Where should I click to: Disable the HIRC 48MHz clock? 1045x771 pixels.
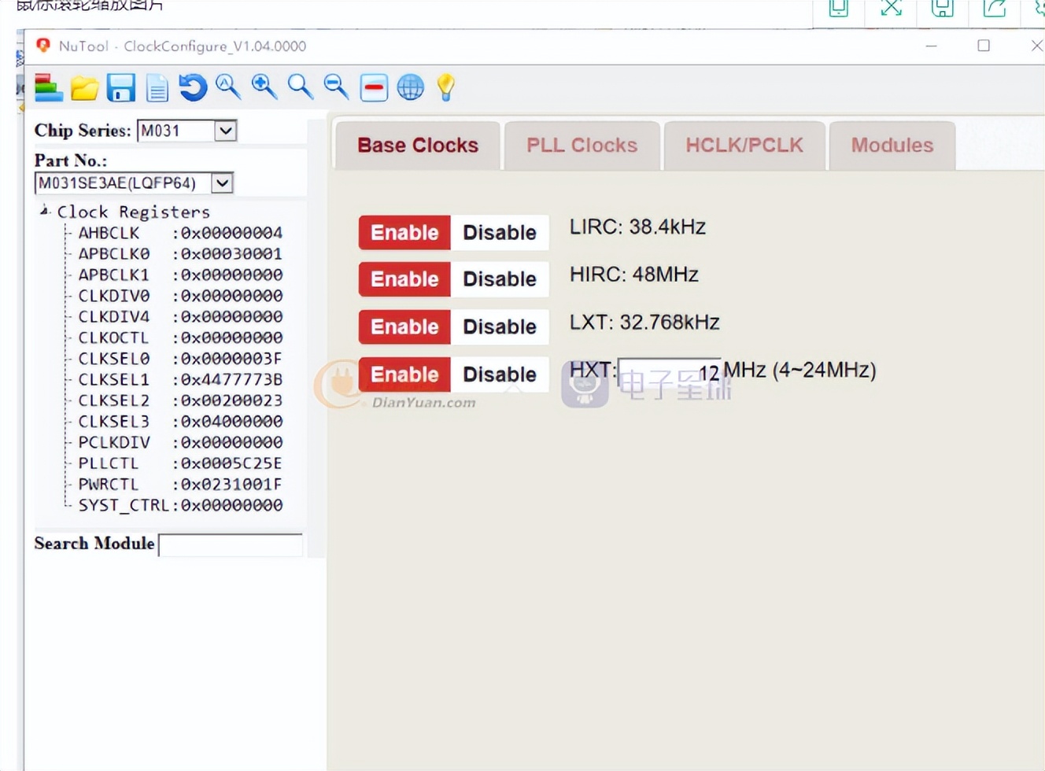coord(500,279)
